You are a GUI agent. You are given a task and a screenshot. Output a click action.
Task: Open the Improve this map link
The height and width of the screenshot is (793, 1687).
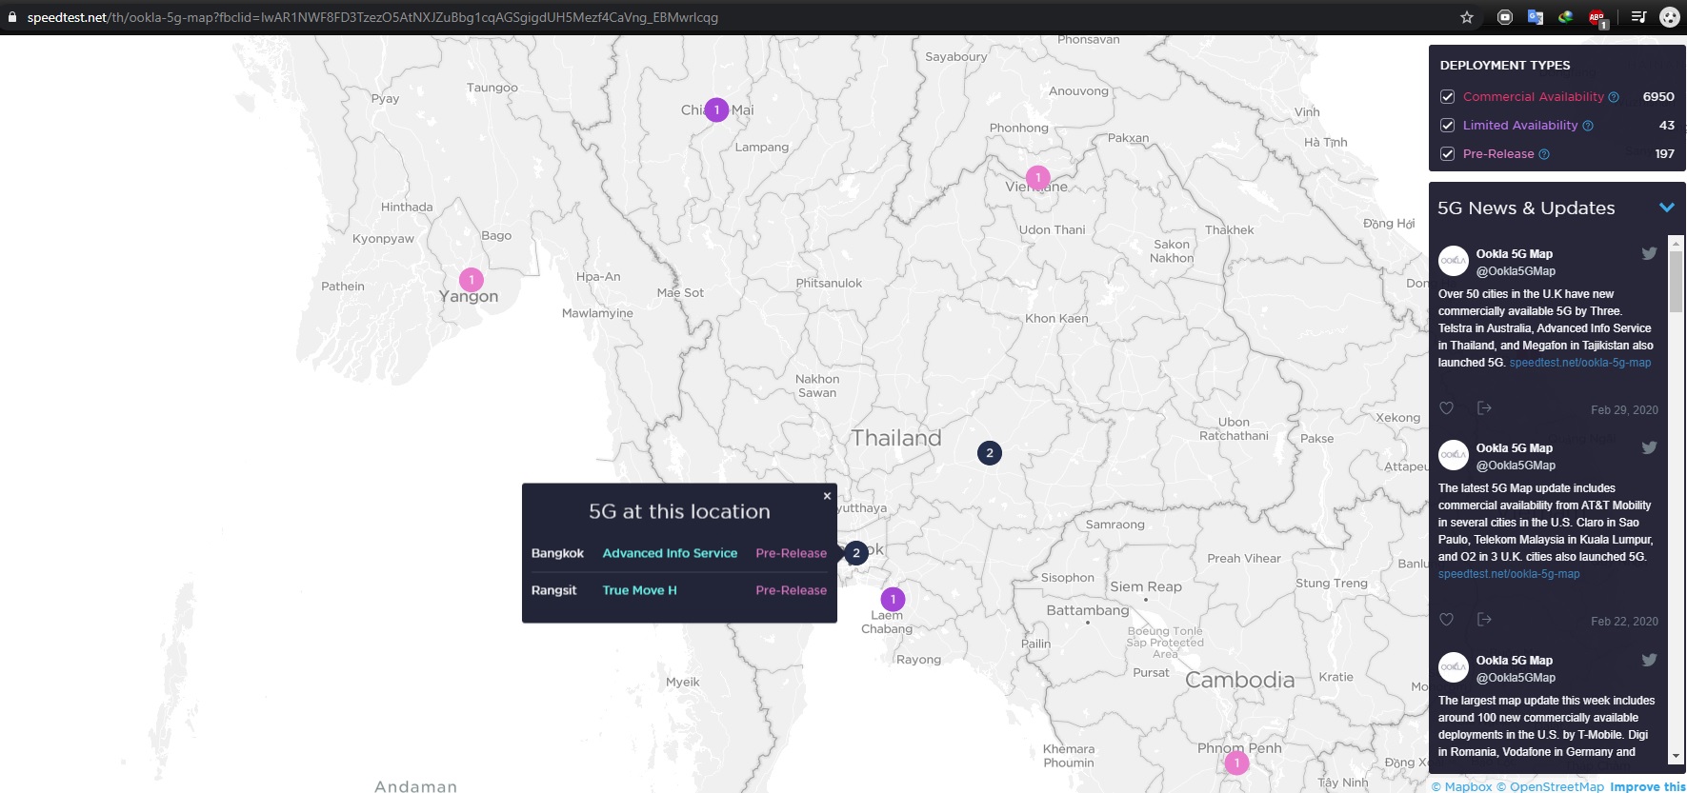(1647, 786)
